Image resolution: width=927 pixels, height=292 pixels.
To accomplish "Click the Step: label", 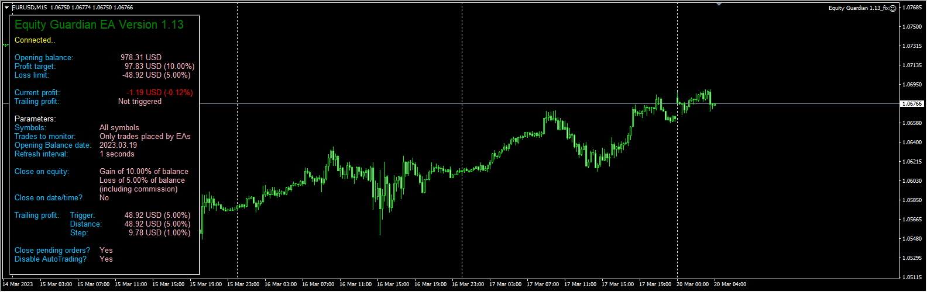I will [x=79, y=233].
